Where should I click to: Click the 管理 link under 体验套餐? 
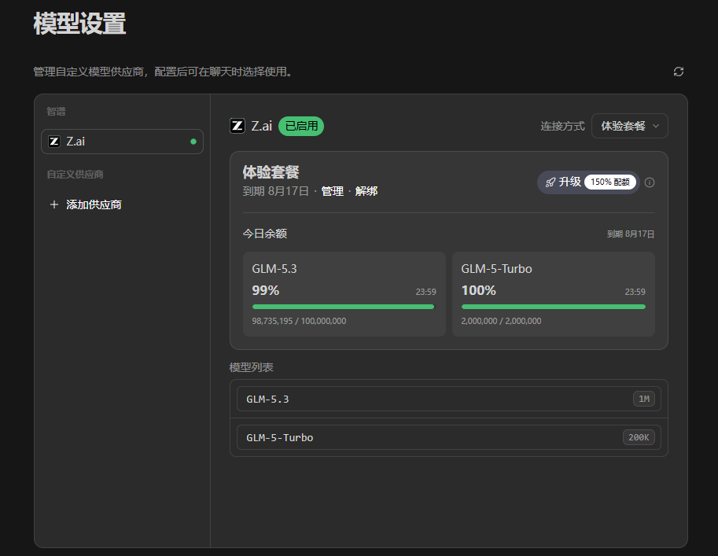(333, 191)
